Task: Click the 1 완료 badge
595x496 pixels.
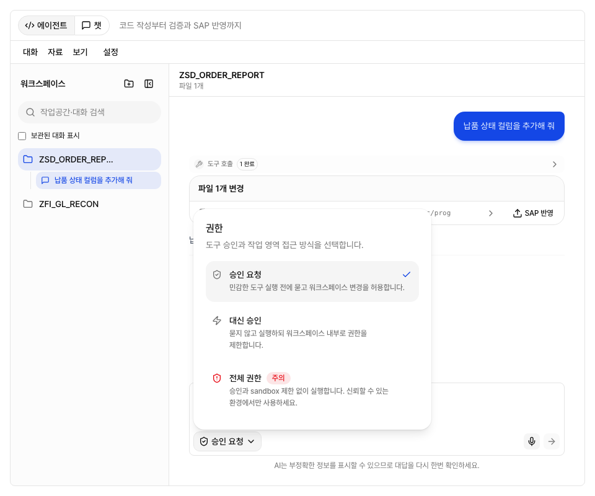Action: click(247, 164)
